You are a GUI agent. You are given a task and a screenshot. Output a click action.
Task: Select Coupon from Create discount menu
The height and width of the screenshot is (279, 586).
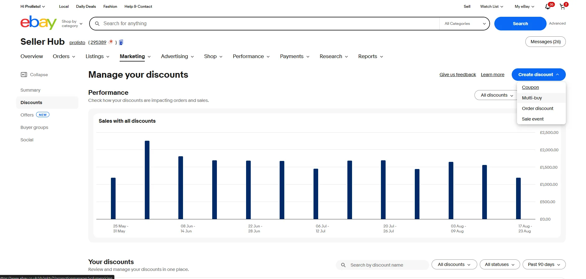[530, 87]
